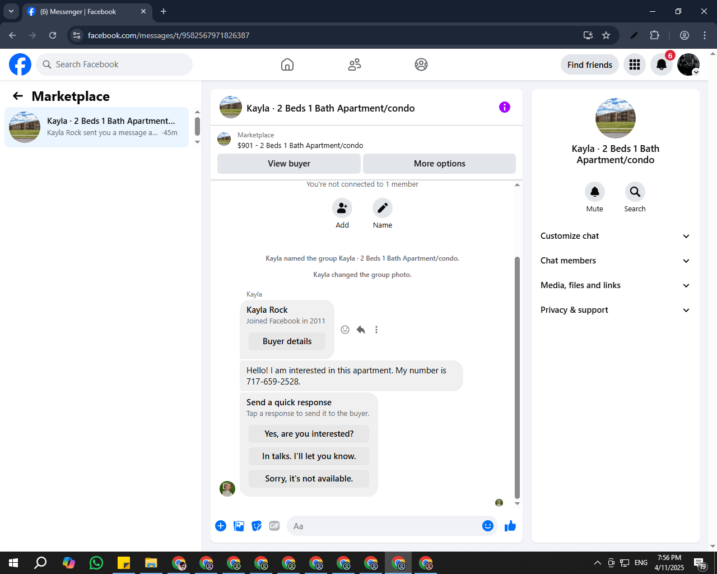Focus the Search Facebook field
The image size is (717, 574).
coord(114,64)
